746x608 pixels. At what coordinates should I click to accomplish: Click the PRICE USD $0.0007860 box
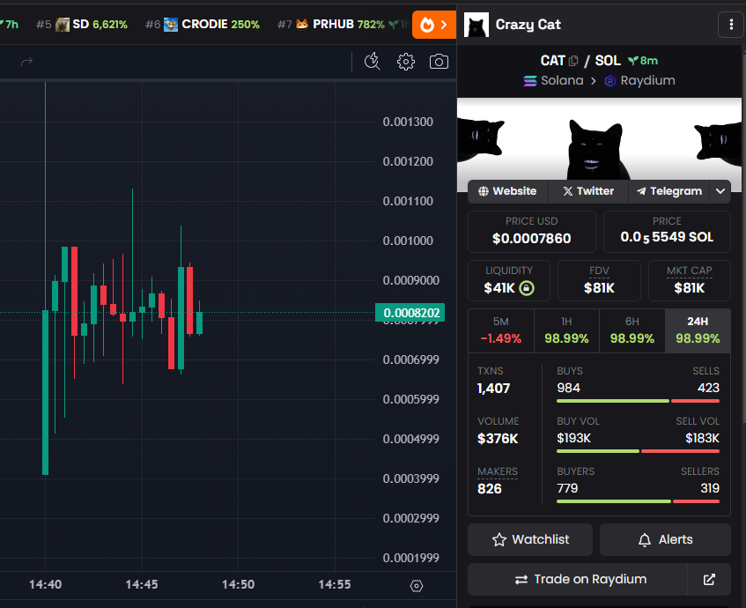click(x=531, y=232)
